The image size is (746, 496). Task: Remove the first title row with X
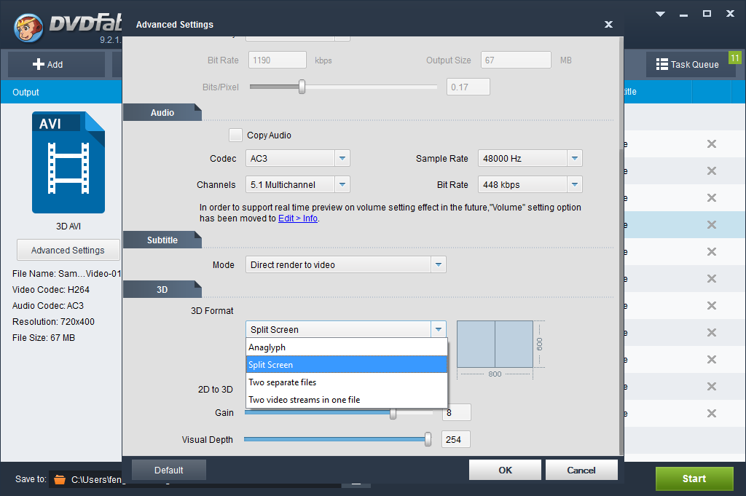pos(711,143)
